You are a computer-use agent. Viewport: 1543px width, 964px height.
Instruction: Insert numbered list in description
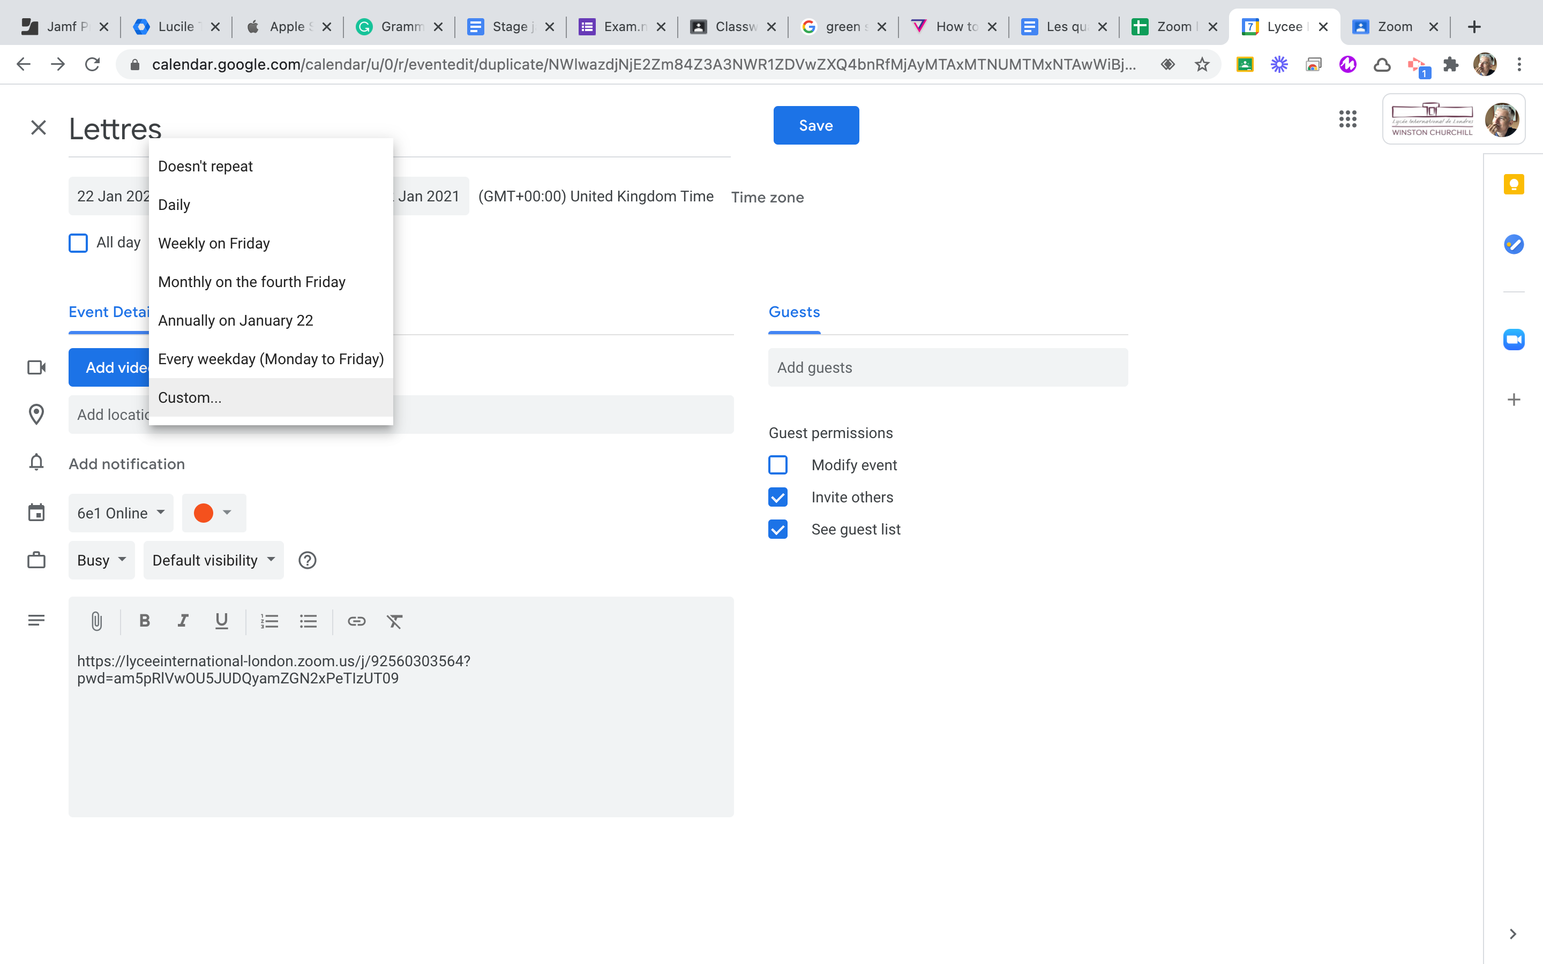(x=269, y=621)
